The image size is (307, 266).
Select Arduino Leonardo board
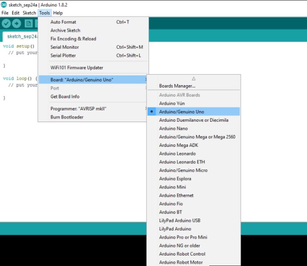pyautogui.click(x=193, y=154)
